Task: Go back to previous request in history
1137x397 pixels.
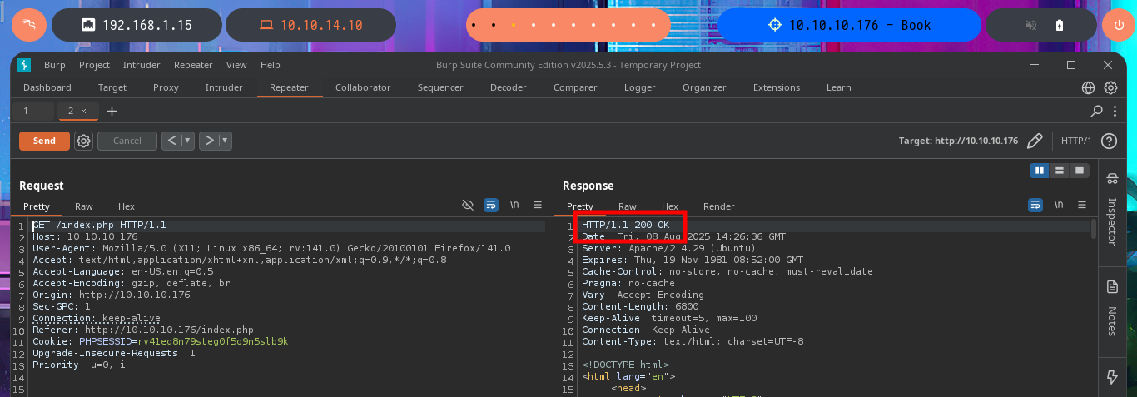Action: click(171, 141)
